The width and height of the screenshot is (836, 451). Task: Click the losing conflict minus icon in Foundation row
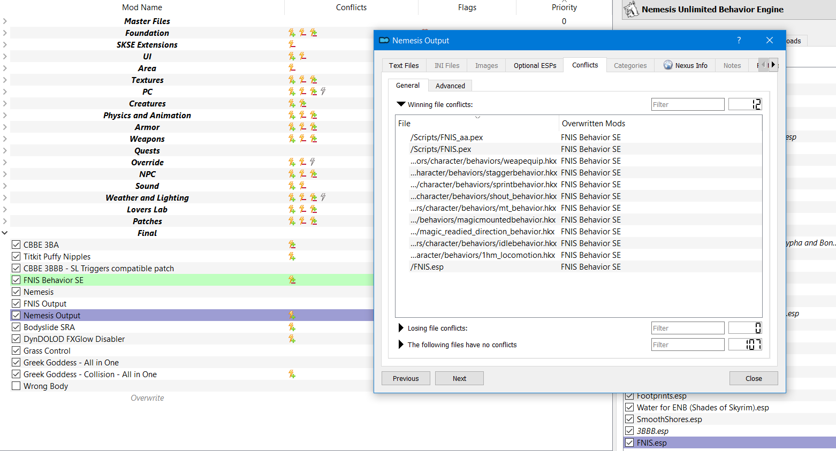[302, 33]
